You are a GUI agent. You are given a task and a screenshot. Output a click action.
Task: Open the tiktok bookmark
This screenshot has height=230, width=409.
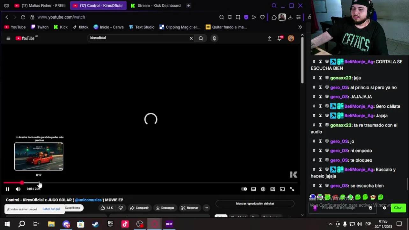click(x=81, y=27)
